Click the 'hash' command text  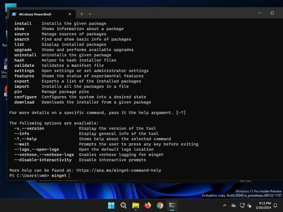pyautogui.click(x=19, y=60)
